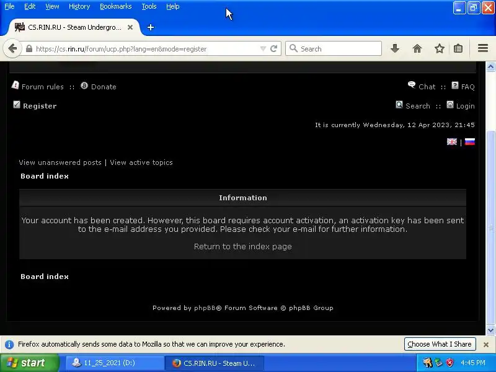Open the Bookmarks menu
Viewport: 496px width, 372px height.
point(116,6)
